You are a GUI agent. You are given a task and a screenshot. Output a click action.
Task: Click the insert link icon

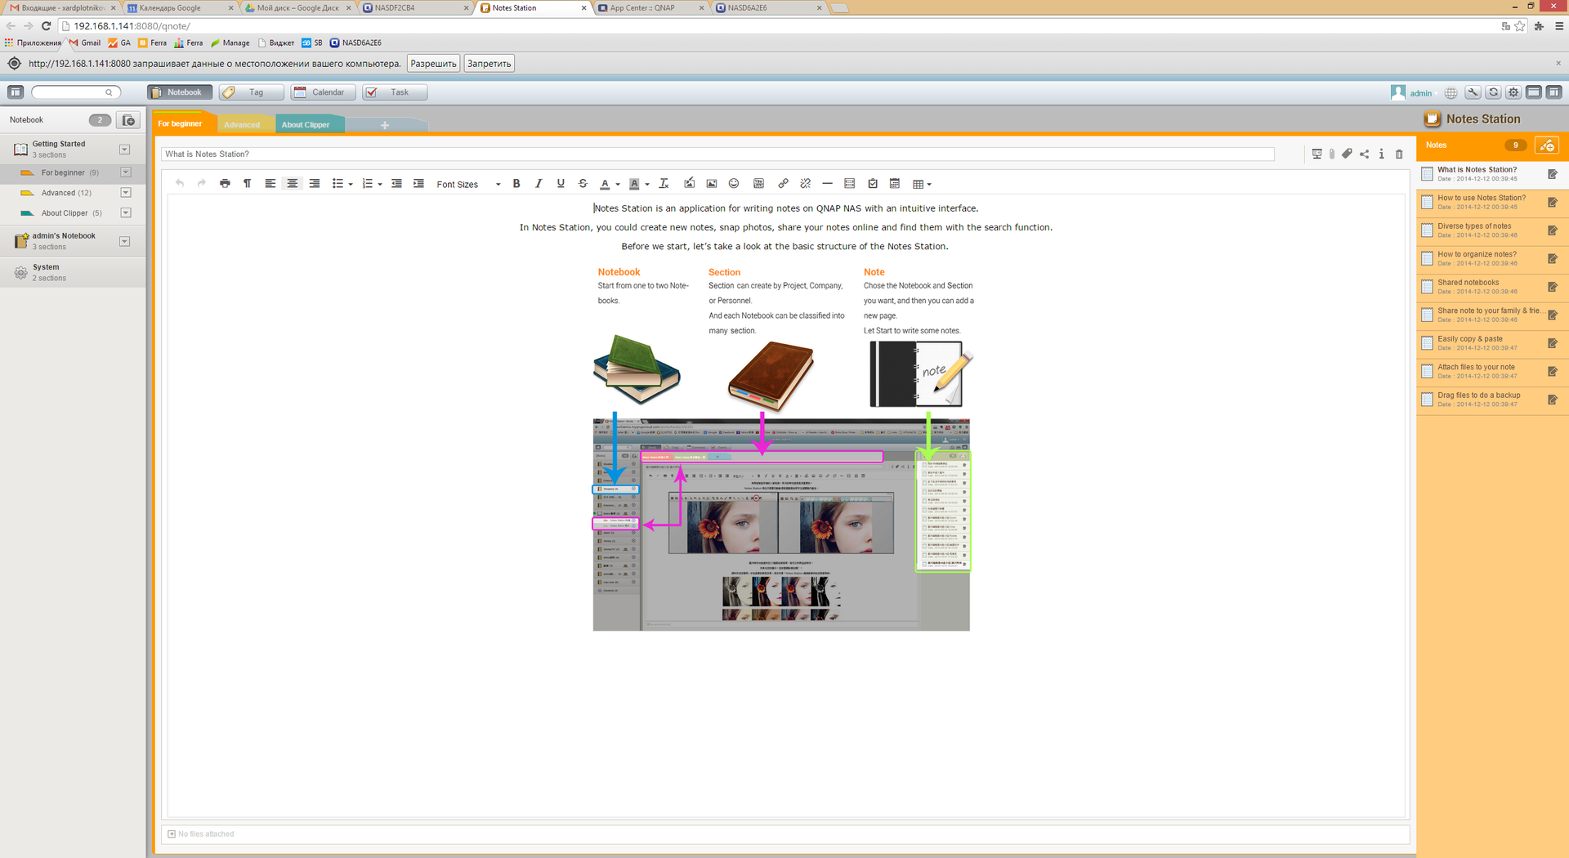coord(783,184)
